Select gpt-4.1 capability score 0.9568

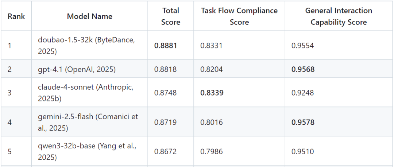pyautogui.click(x=303, y=69)
